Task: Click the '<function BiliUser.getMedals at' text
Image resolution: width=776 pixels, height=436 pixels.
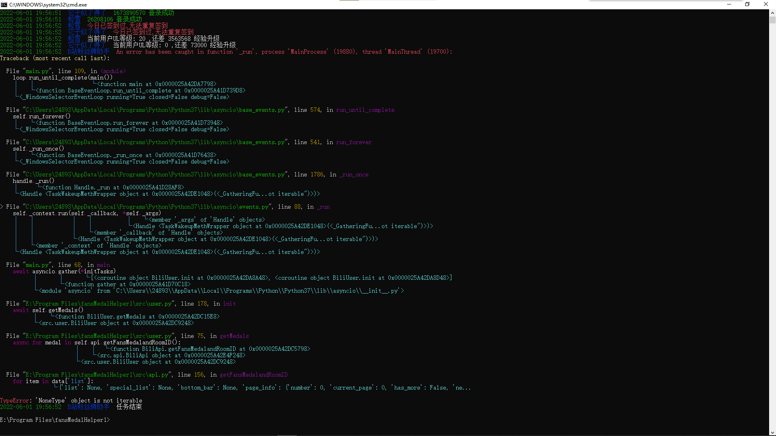Action: click(137, 317)
